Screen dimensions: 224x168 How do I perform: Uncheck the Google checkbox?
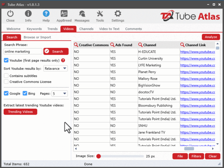(6, 93)
